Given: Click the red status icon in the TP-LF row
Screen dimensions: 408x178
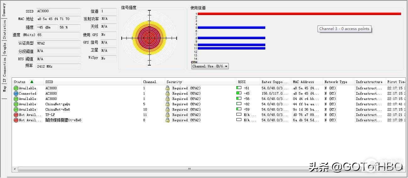Looking at the screenshot, I should click(16, 115).
